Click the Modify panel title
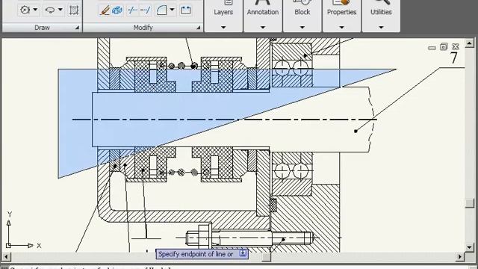478x269 pixels. (x=143, y=28)
